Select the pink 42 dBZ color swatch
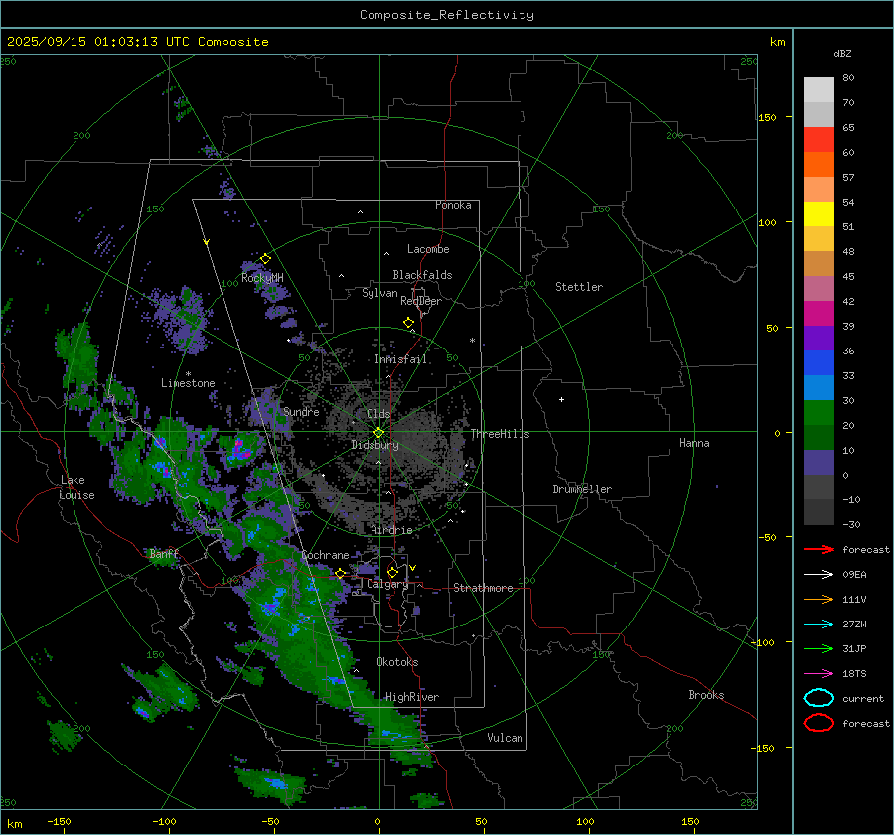This screenshot has width=894, height=835. click(819, 288)
